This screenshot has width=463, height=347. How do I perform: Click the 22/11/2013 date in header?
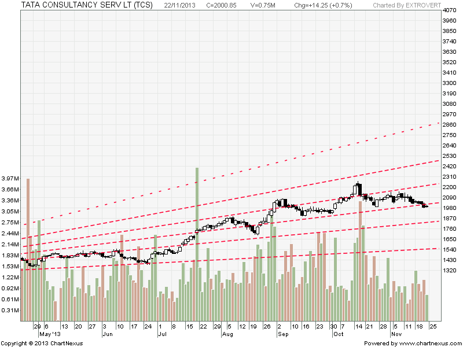point(181,5)
